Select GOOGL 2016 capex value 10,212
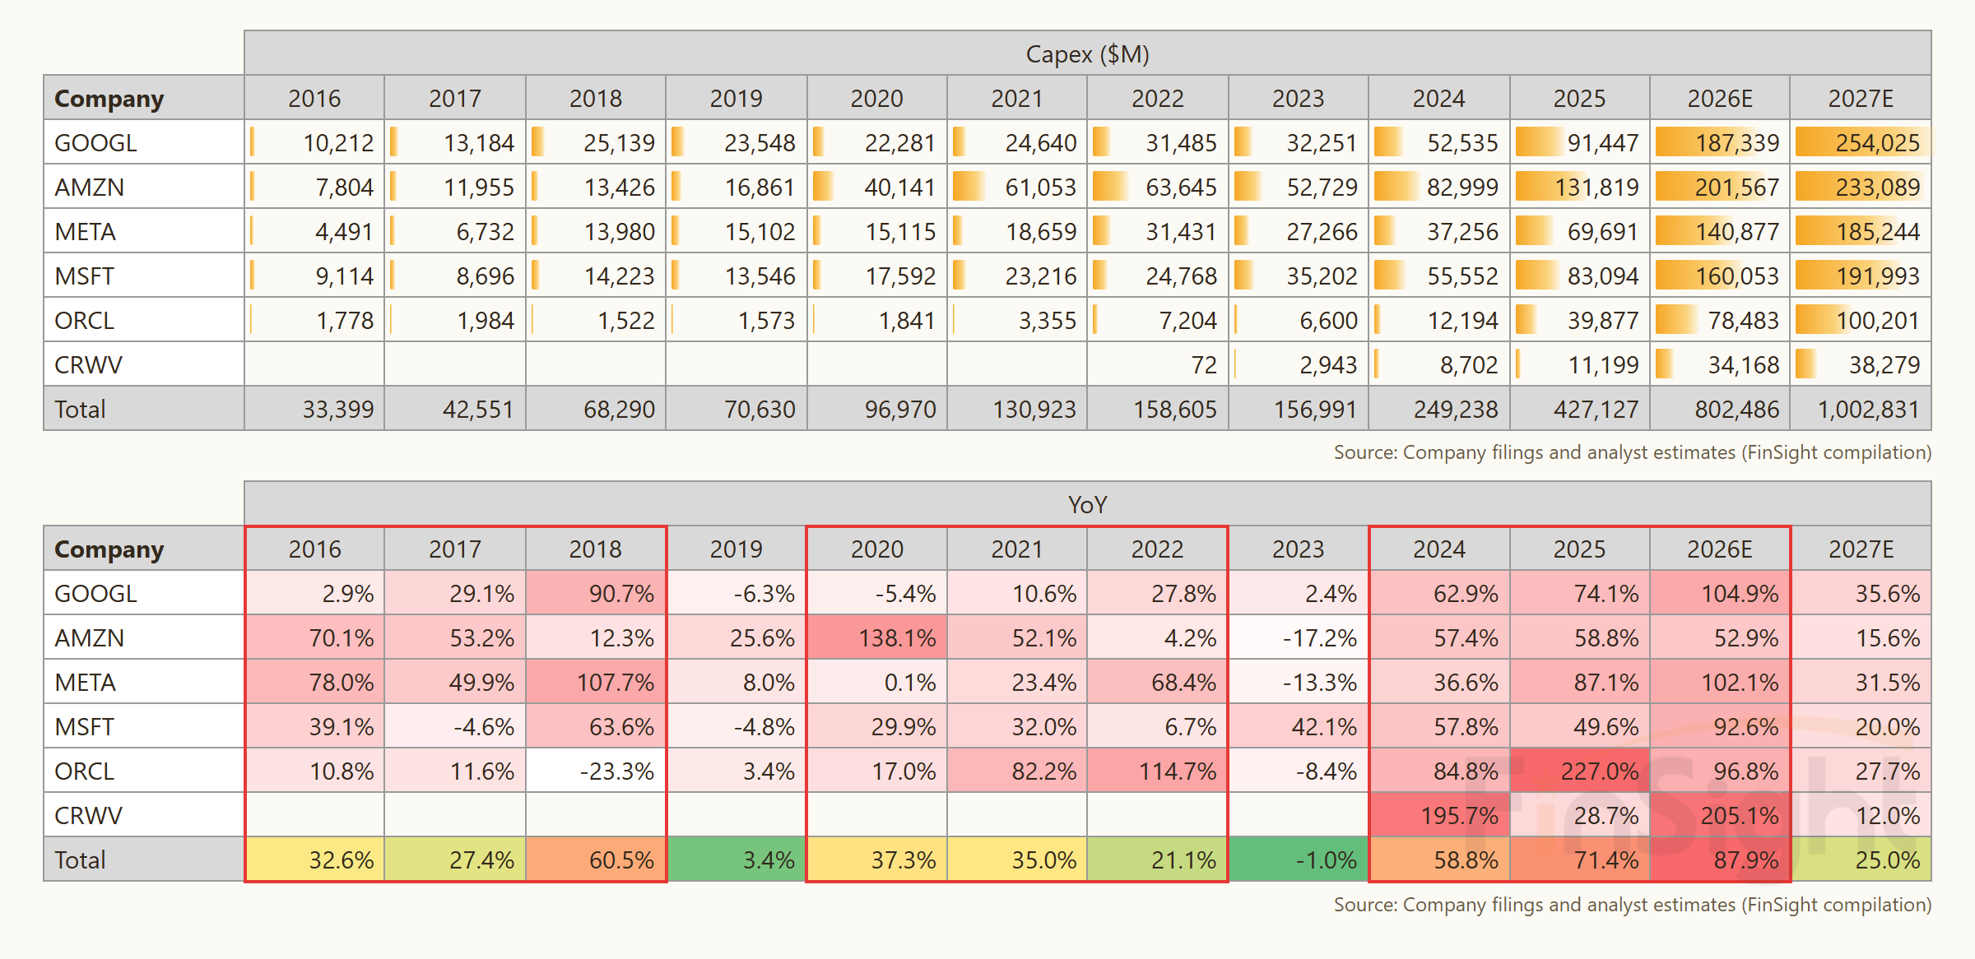The height and width of the screenshot is (959, 1975). (338, 142)
